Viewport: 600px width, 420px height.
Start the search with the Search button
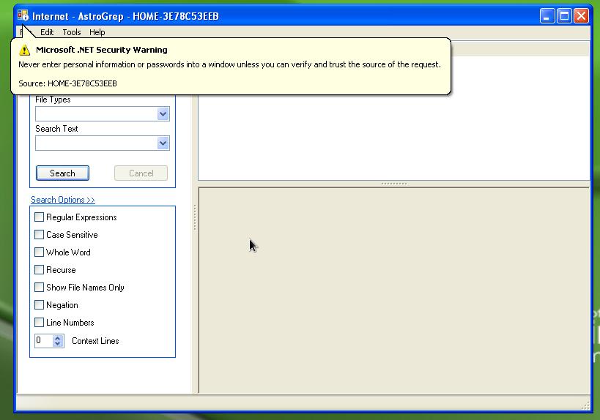coord(62,173)
